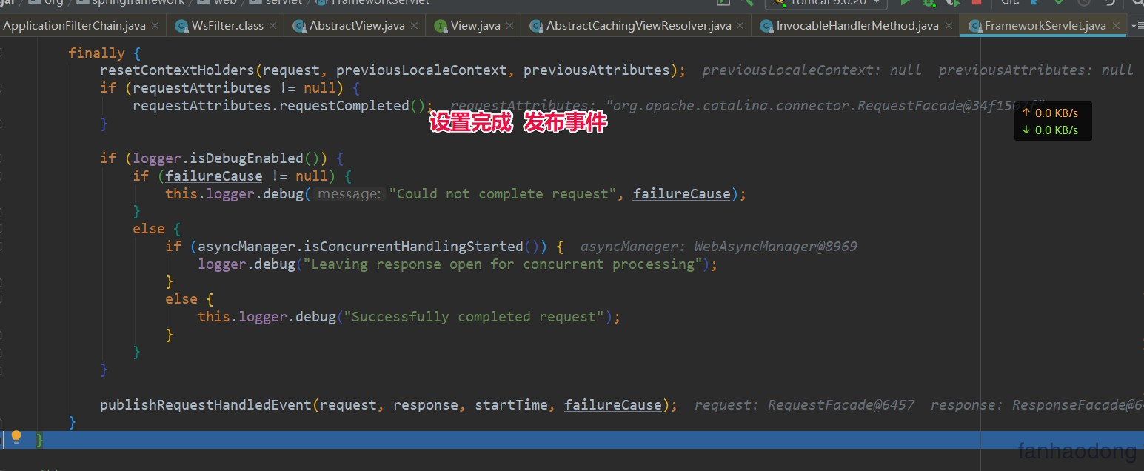
Task: Click the network speed overlay widget
Action: [1053, 121]
